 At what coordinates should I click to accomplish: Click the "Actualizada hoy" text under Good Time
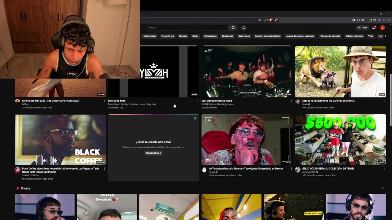(x=116, y=108)
